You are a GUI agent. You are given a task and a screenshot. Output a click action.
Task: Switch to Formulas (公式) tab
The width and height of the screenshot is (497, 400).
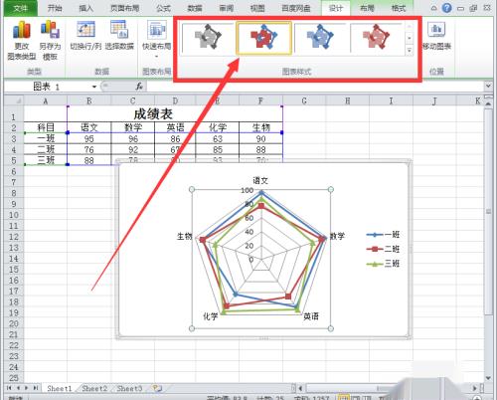click(163, 8)
